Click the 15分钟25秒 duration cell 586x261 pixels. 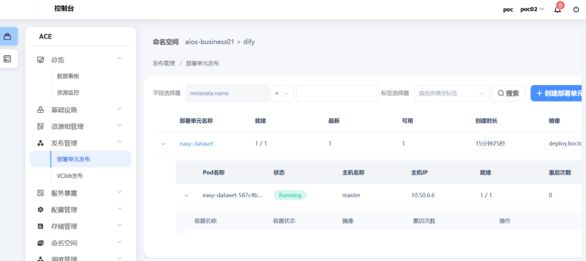pyautogui.click(x=490, y=144)
